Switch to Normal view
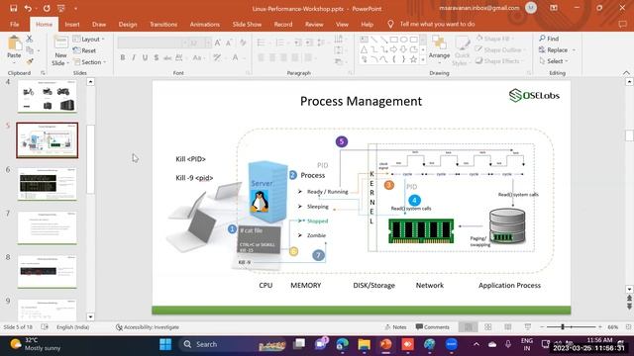 [x=469, y=327]
